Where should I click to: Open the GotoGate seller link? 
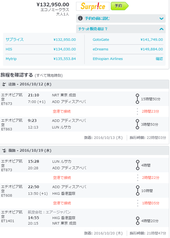[101, 40]
